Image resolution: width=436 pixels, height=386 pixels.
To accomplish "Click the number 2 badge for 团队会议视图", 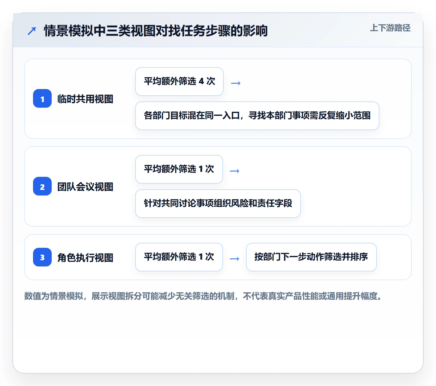I will 42,186.
